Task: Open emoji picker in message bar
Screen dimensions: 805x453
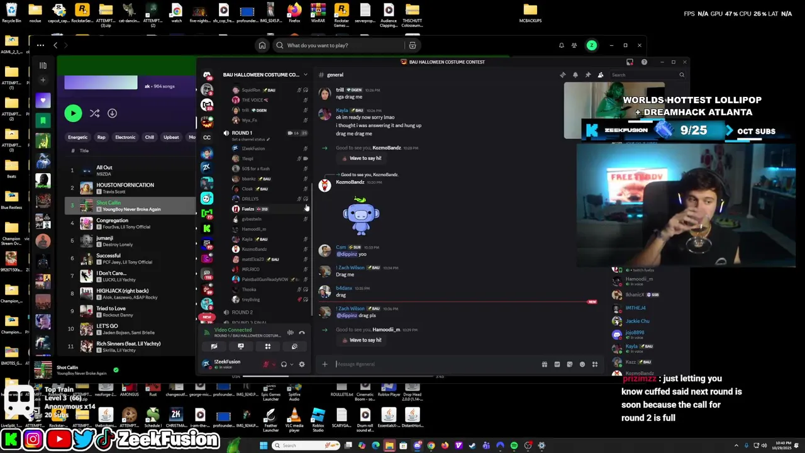Action: pos(582,364)
